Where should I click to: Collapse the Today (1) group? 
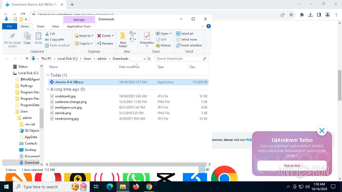[x=48, y=75]
